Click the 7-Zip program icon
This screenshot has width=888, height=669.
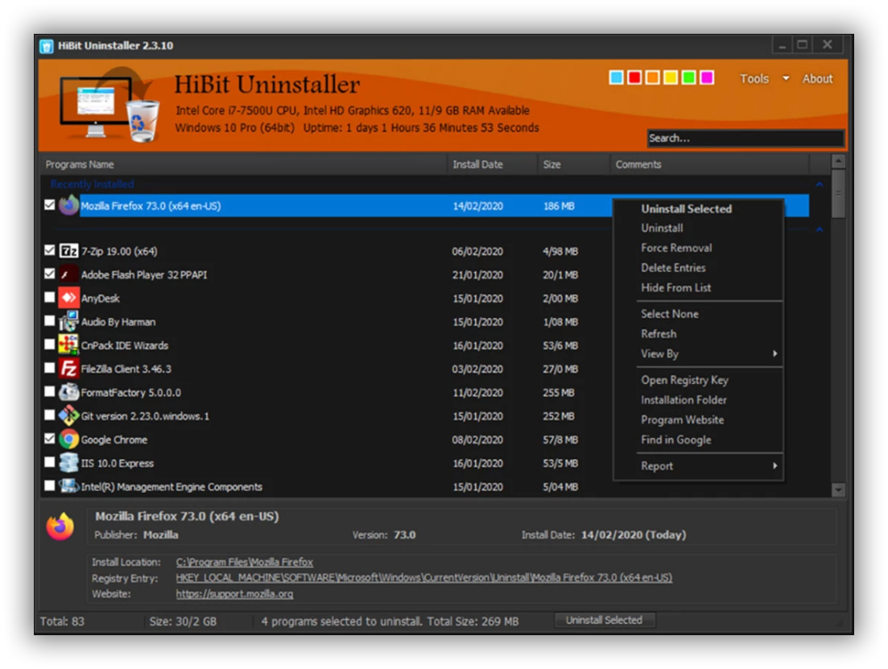click(69, 251)
